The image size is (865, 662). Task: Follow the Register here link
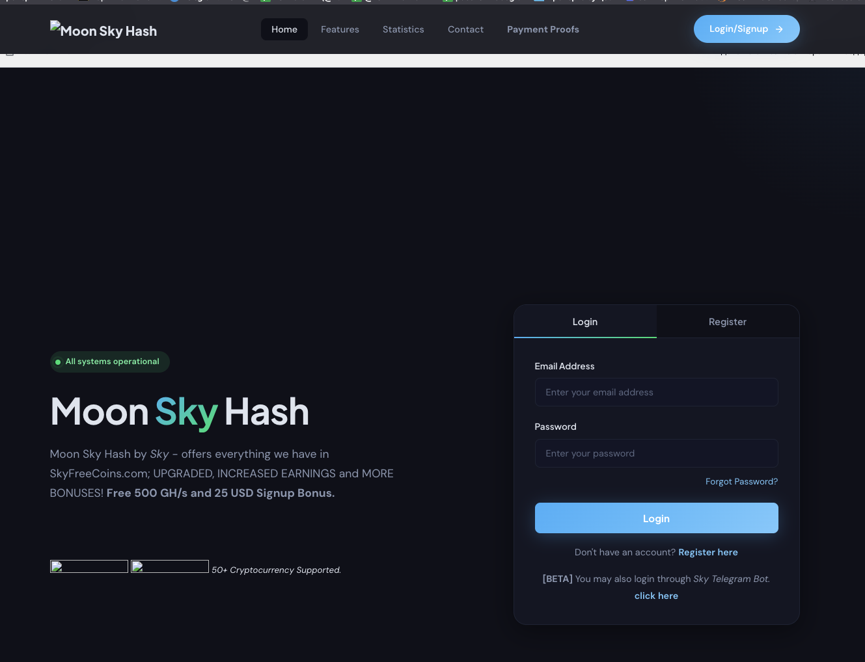708,552
